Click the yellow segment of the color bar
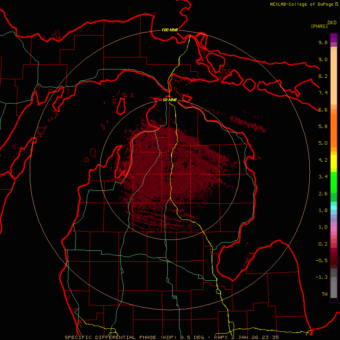Viewport: 340px width, 340px height. click(334, 161)
